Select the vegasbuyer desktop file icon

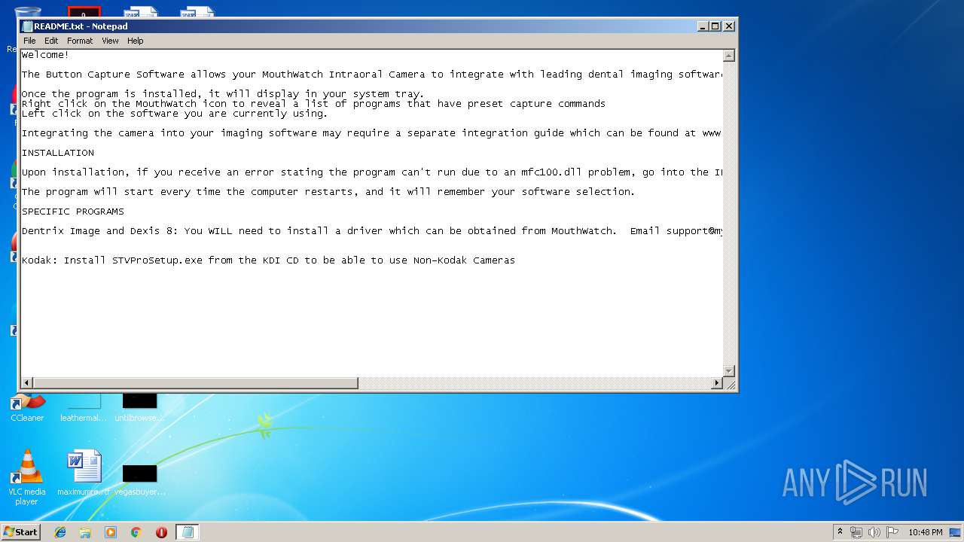[x=140, y=480]
